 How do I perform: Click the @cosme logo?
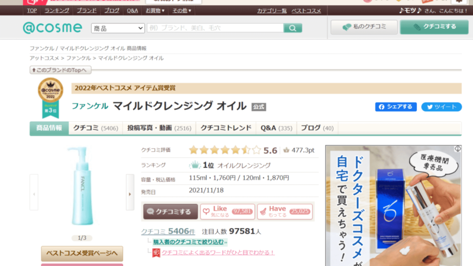click(53, 28)
